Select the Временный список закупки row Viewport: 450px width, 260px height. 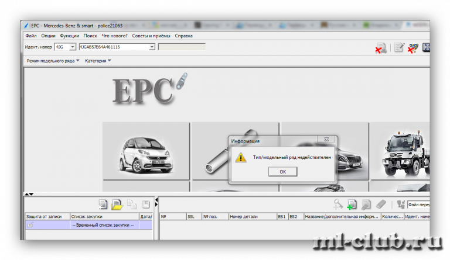[103, 225]
